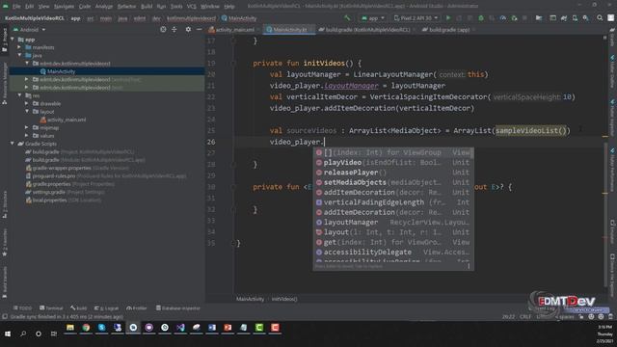Open the File menu

pos(16,7)
